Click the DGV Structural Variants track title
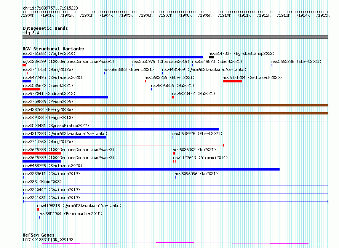The image size is (339, 248). [x=53, y=49]
